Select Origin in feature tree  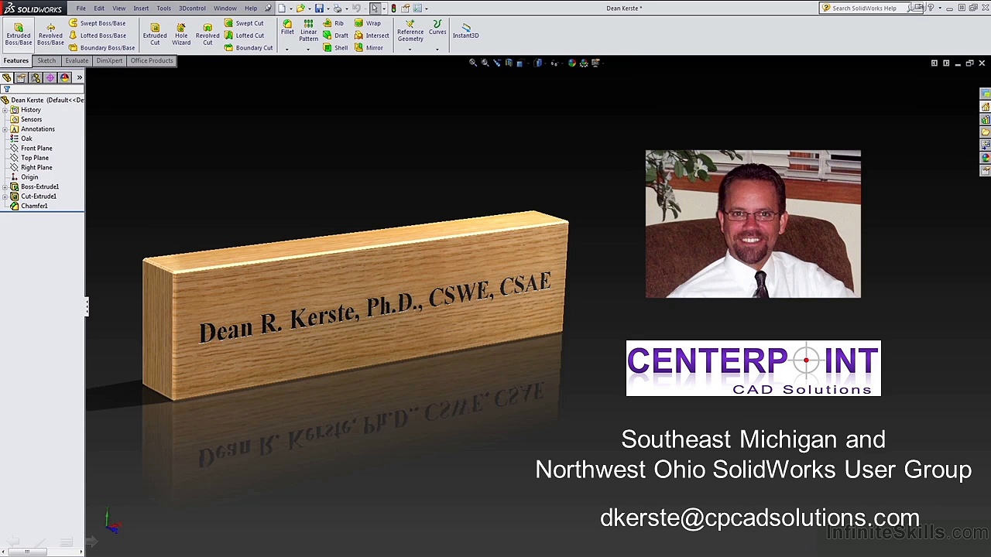pyautogui.click(x=25, y=177)
